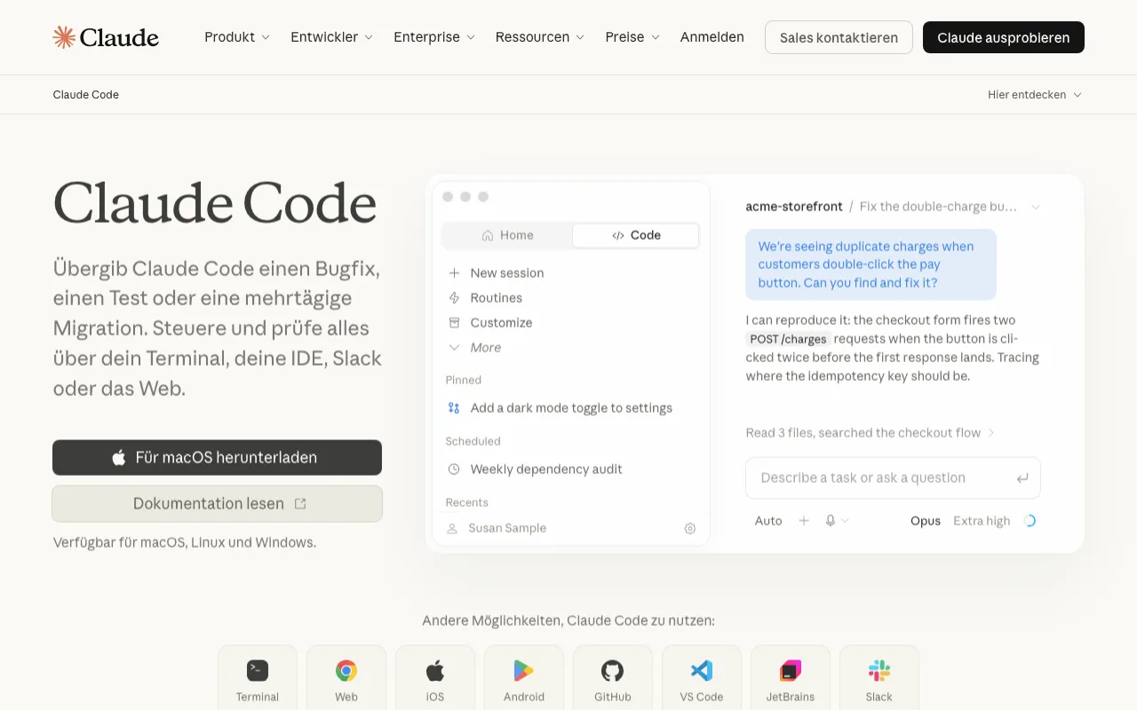Viewport: 1137px width, 710px height.
Task: Open the Ressourcen dropdown
Action: 540,37
